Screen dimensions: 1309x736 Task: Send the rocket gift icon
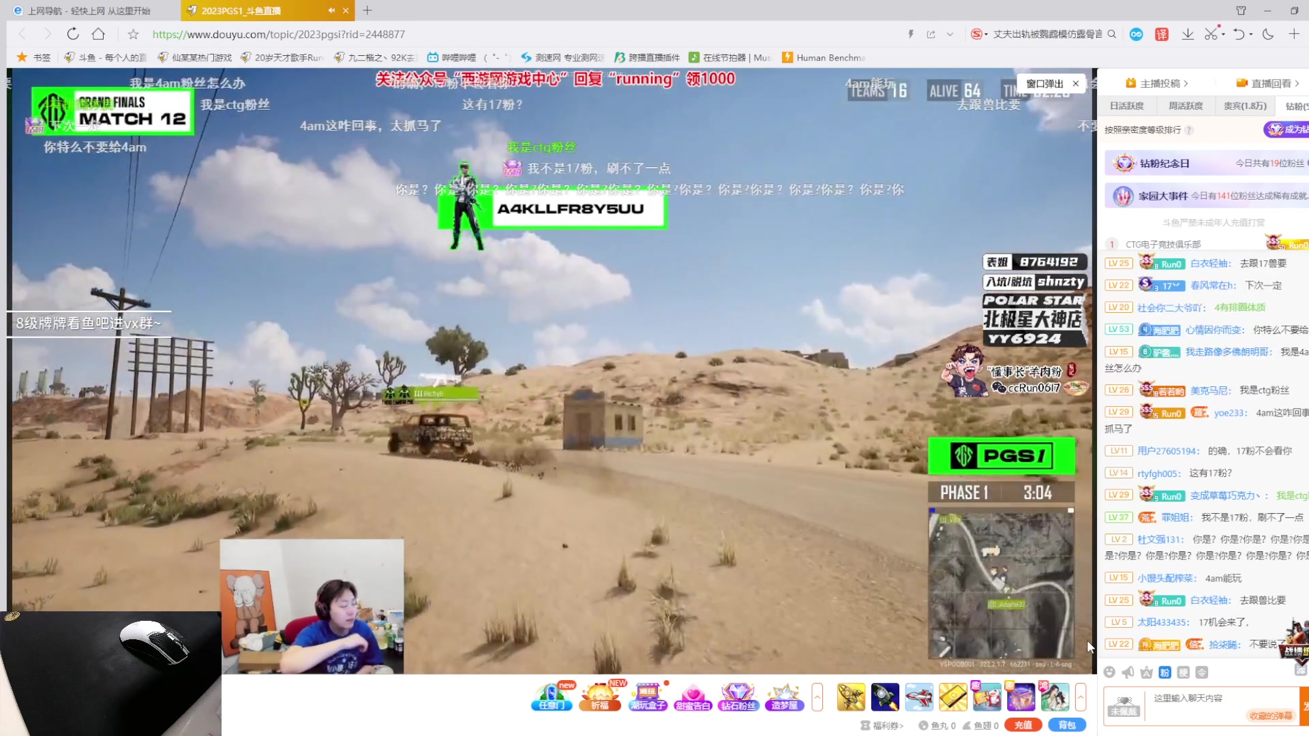click(885, 696)
